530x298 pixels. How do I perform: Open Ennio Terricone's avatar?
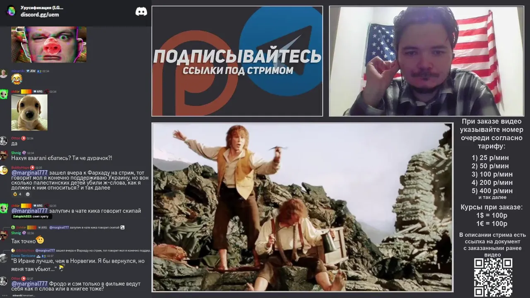pos(4,258)
